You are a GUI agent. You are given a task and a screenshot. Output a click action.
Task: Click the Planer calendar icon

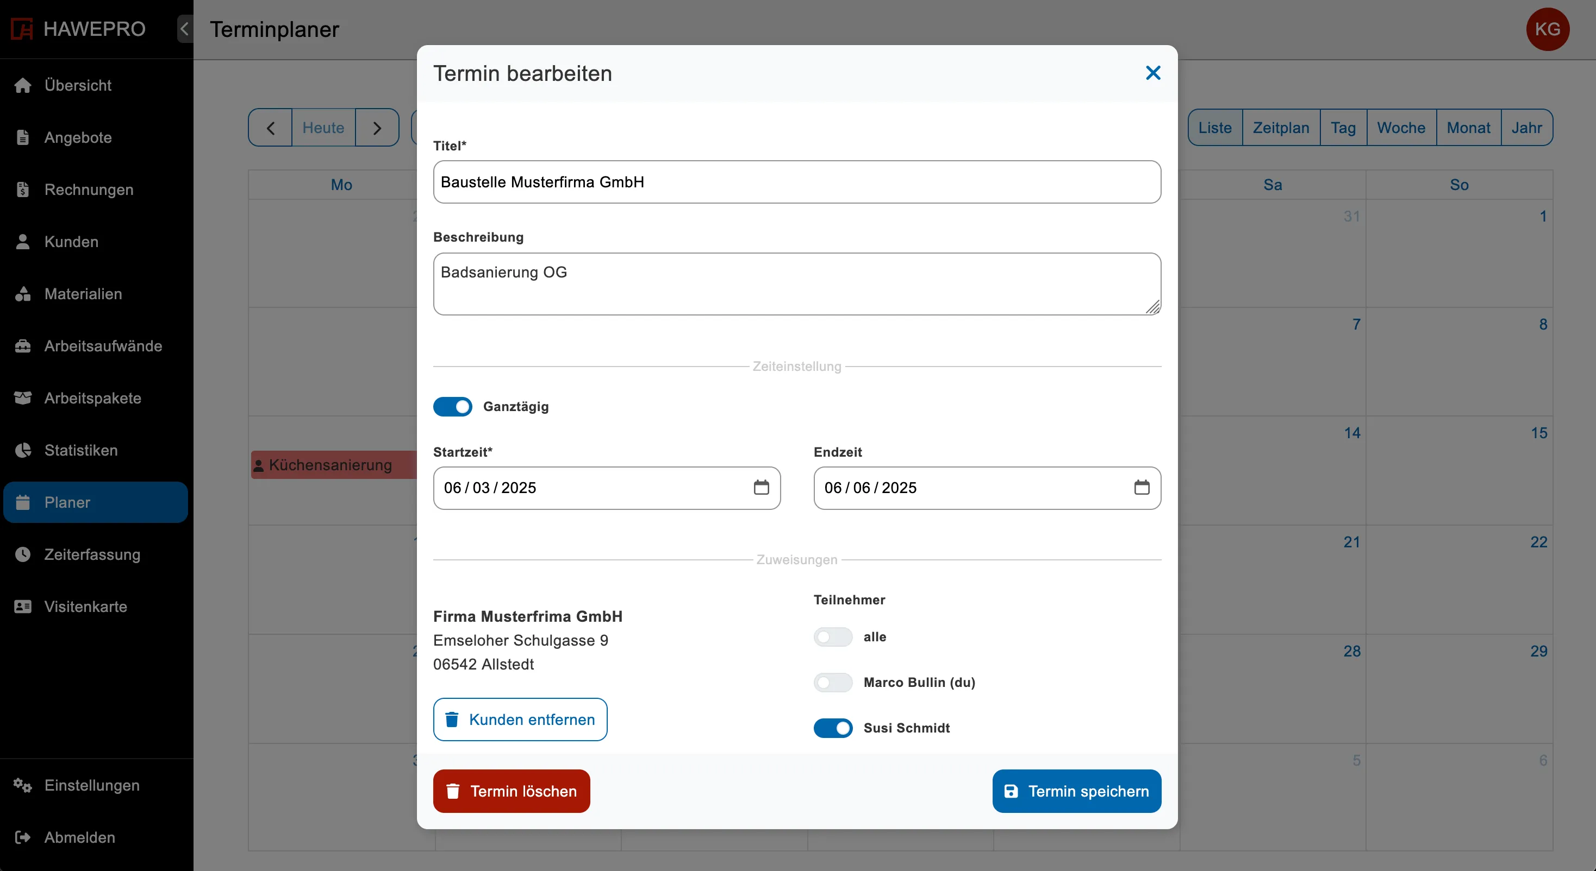point(23,502)
